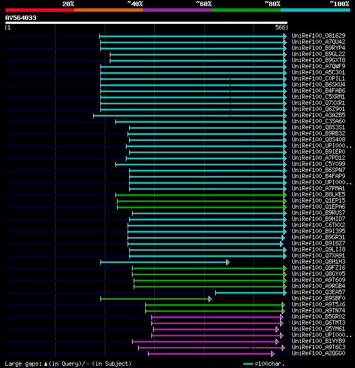Open the UniRef100_B4FAP9 hit
This screenshot has width=355, height=368.
click(x=318, y=176)
